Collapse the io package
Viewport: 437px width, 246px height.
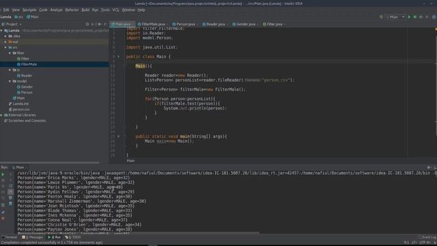[10, 70]
